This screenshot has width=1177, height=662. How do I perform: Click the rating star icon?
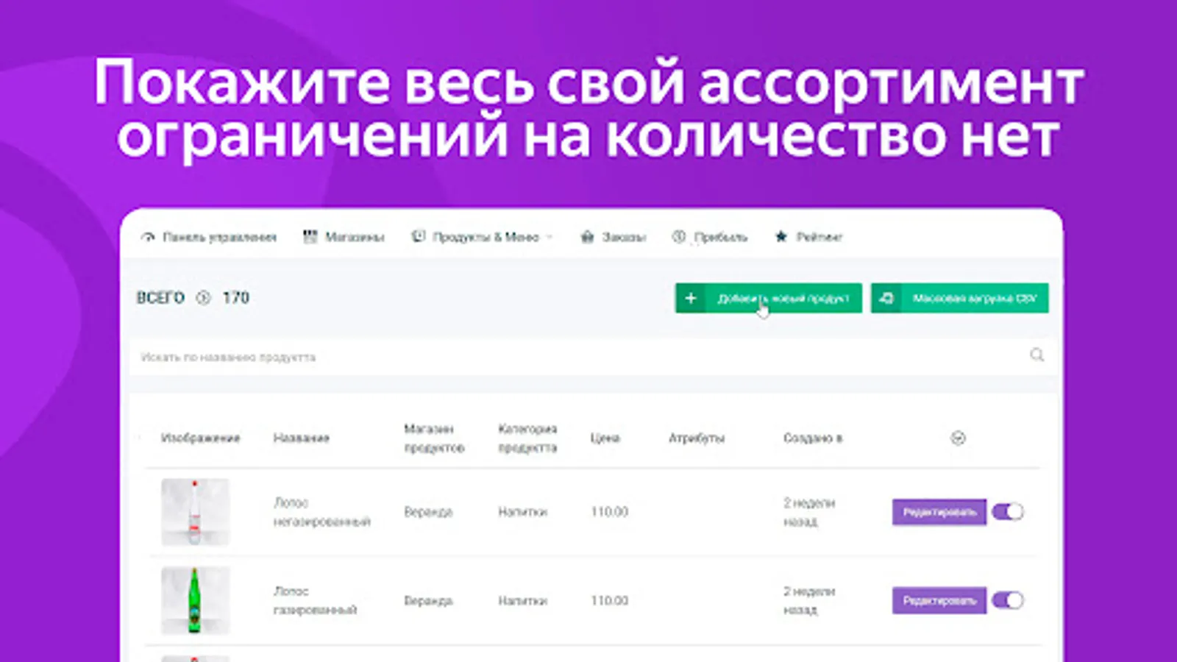coord(781,236)
